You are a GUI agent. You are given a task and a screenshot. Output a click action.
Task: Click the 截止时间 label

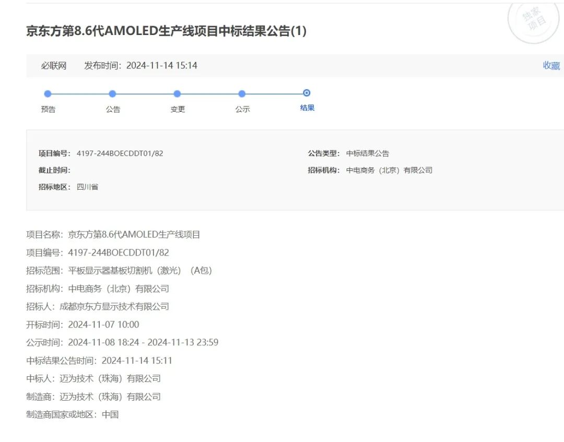tap(54, 170)
